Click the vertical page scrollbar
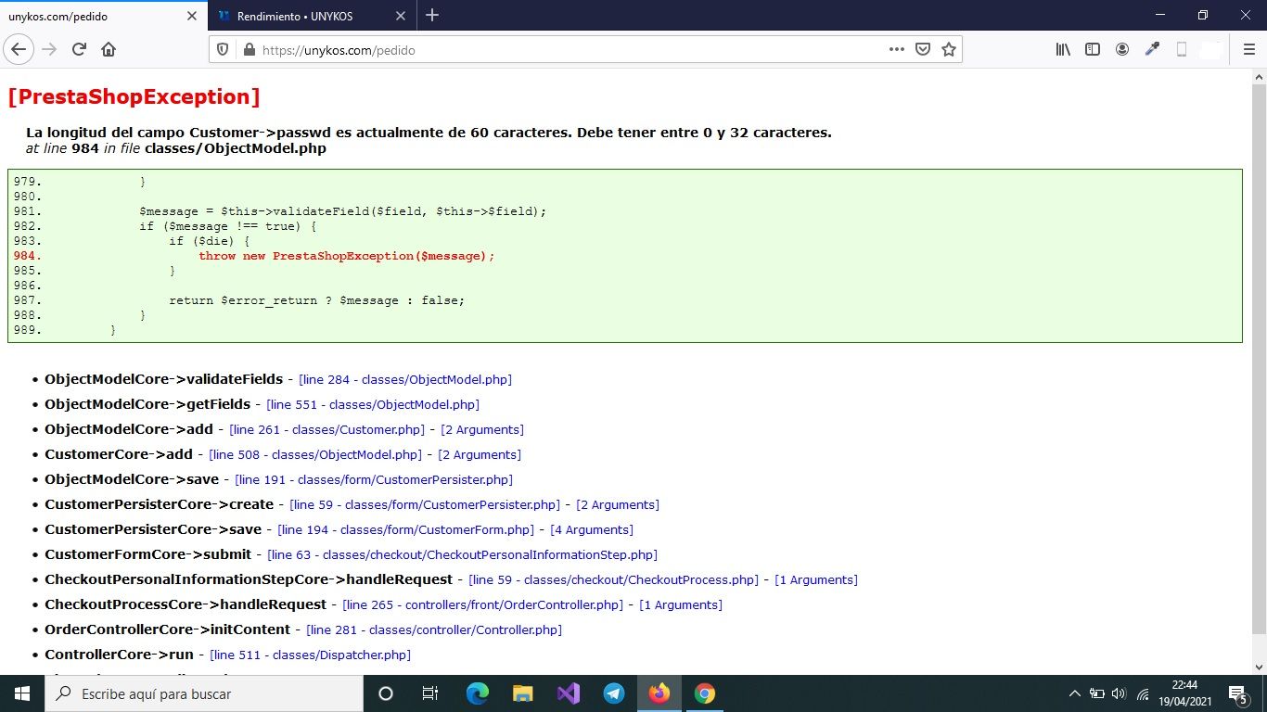Viewport: 1267px width, 712px height. pyautogui.click(x=1259, y=357)
